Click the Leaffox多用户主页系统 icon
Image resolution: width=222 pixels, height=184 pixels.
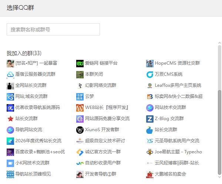(x=150, y=86)
